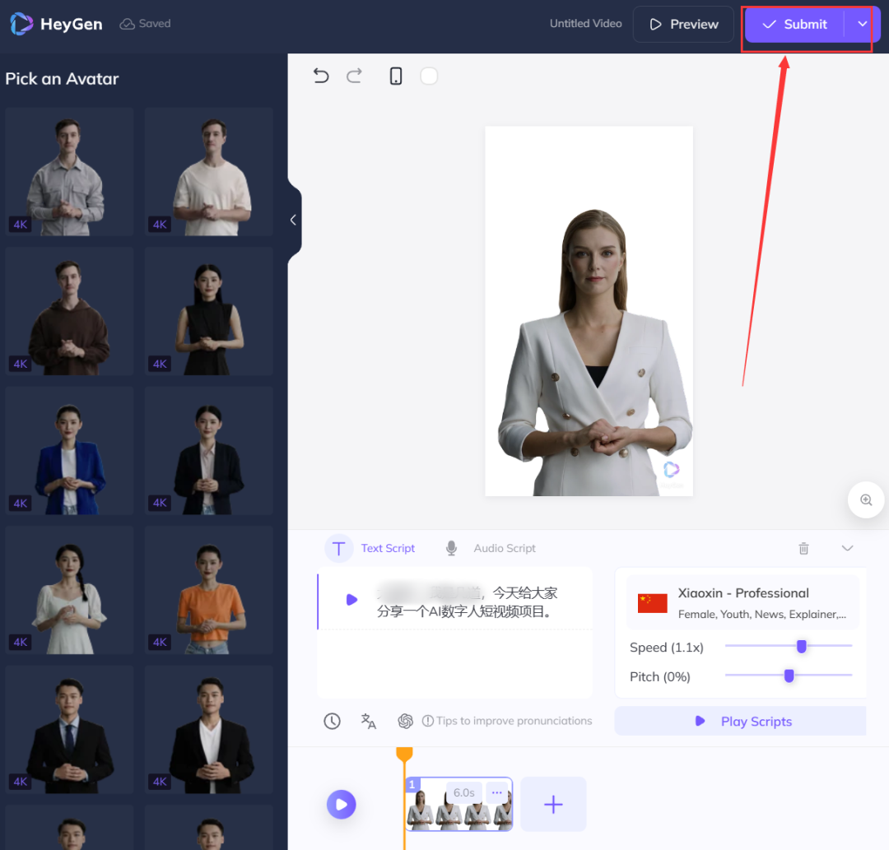Viewport: 889px width, 850px height.
Task: Play the script line audio
Action: tap(351, 600)
